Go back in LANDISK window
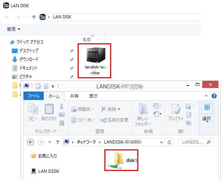 coord(30,142)
